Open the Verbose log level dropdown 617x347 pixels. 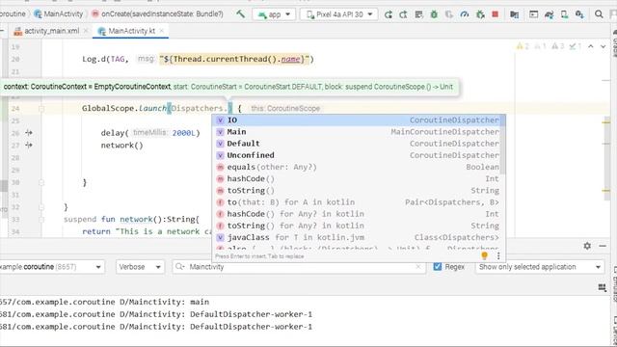(140, 267)
